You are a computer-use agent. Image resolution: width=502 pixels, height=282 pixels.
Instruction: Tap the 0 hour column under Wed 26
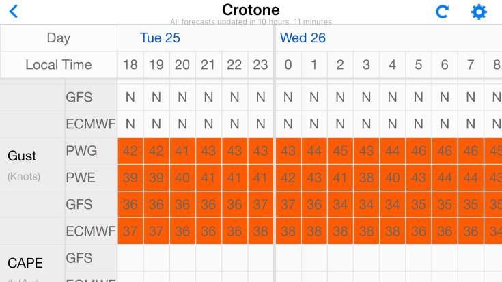click(288, 65)
